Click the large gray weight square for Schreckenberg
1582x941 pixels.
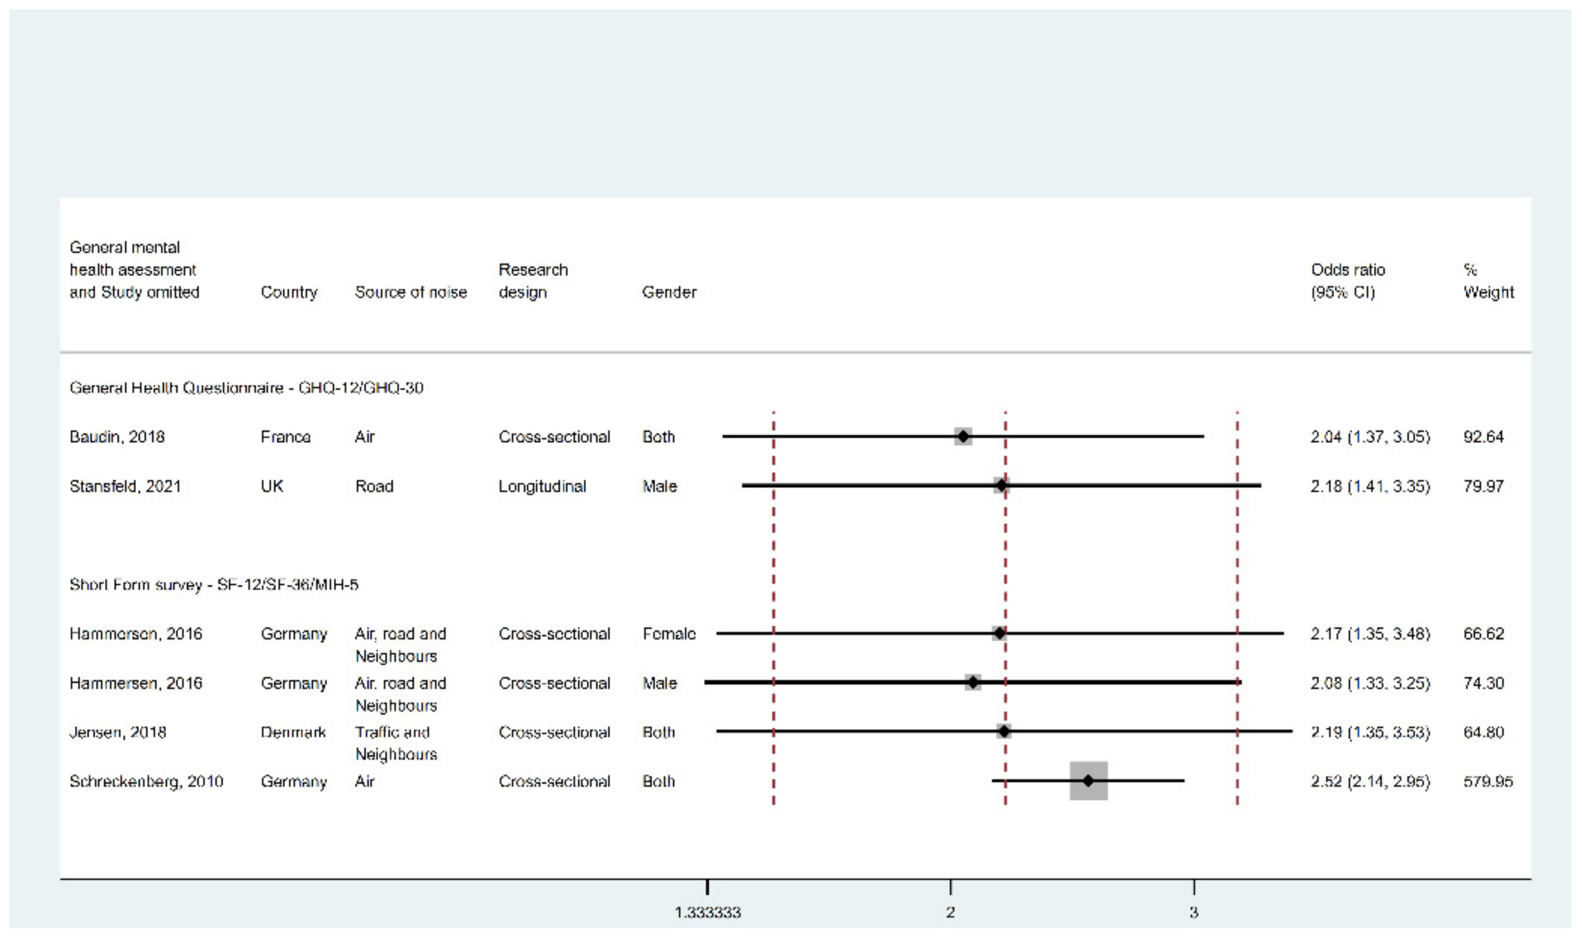click(x=1088, y=780)
